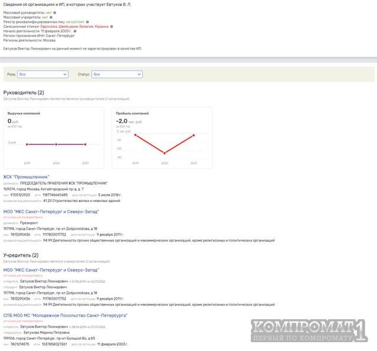Image resolution: width=377 pixels, height=351 pixels.
Task: Click ИНН 7813290436 in Руководитель section
Action: (20, 234)
